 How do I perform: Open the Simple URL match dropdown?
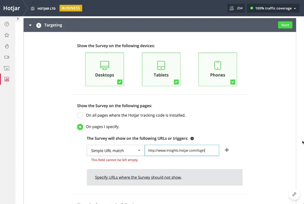click(x=115, y=150)
